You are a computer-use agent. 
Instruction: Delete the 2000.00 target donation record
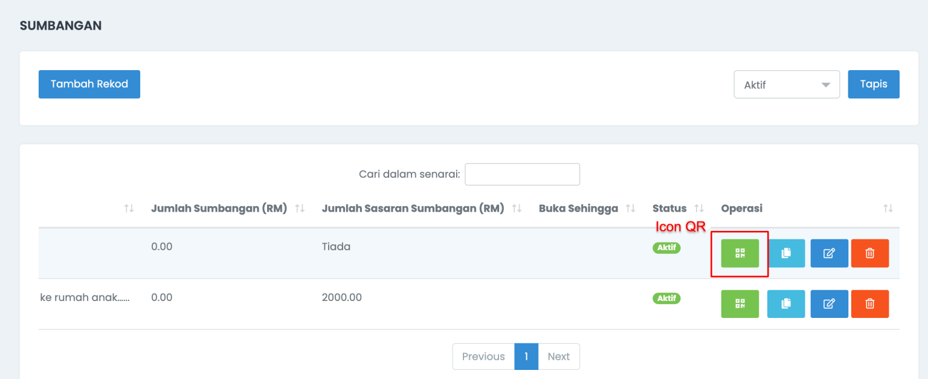click(x=870, y=303)
